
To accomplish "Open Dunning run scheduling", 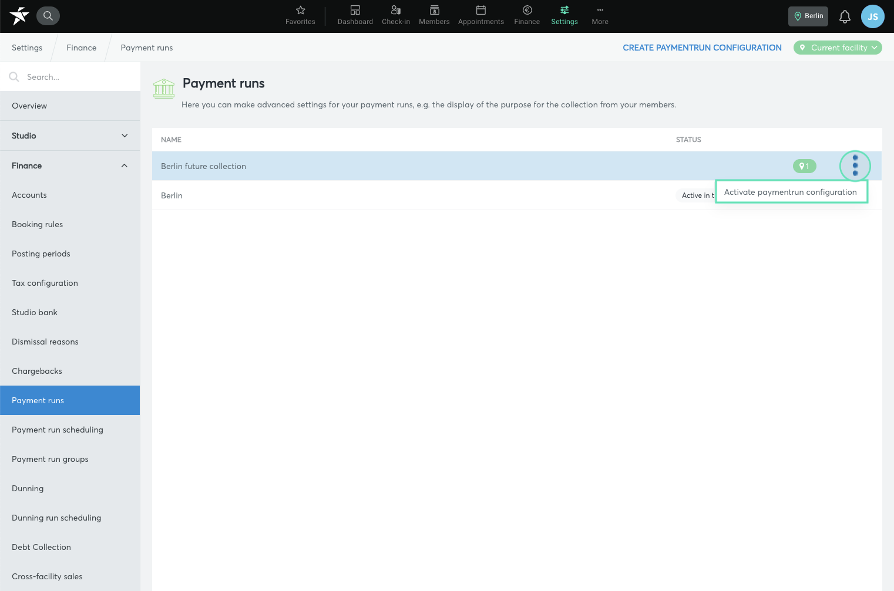I will click(70, 518).
